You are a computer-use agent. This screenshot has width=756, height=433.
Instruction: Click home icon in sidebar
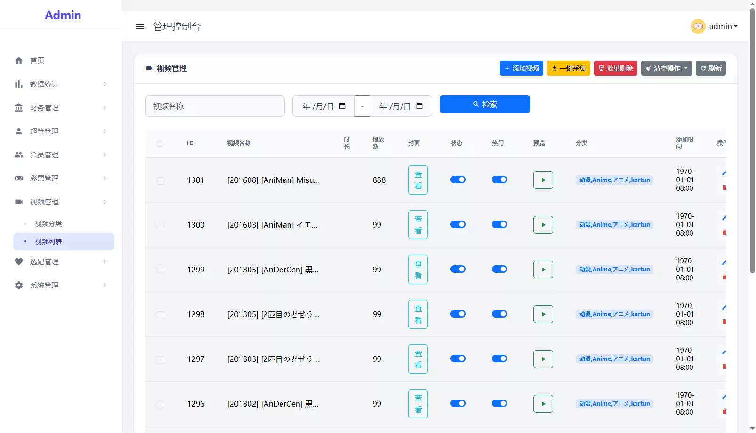[19, 60]
